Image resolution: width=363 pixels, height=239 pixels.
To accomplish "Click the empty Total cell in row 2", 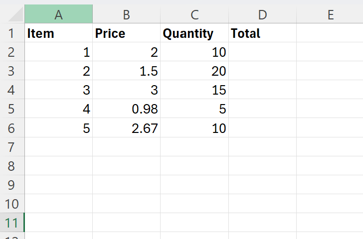I will 262,52.
